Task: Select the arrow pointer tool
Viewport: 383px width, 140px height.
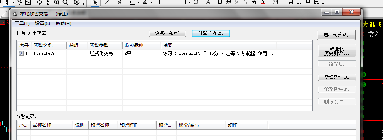Action: (x=95, y=3)
